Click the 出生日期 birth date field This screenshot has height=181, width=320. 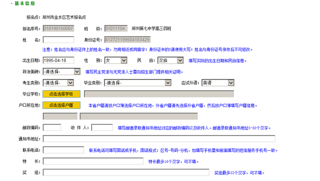pos(58,60)
